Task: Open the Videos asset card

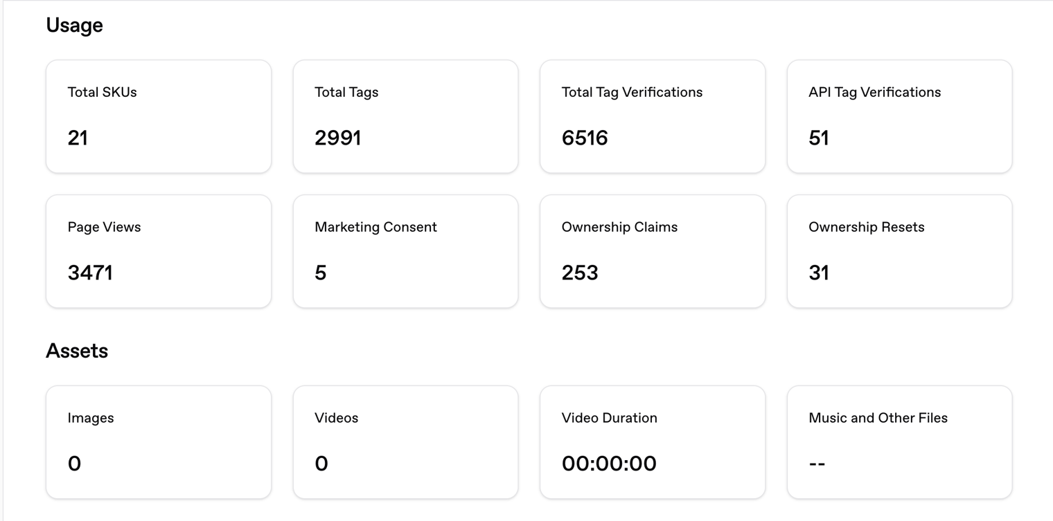Action: tap(405, 442)
